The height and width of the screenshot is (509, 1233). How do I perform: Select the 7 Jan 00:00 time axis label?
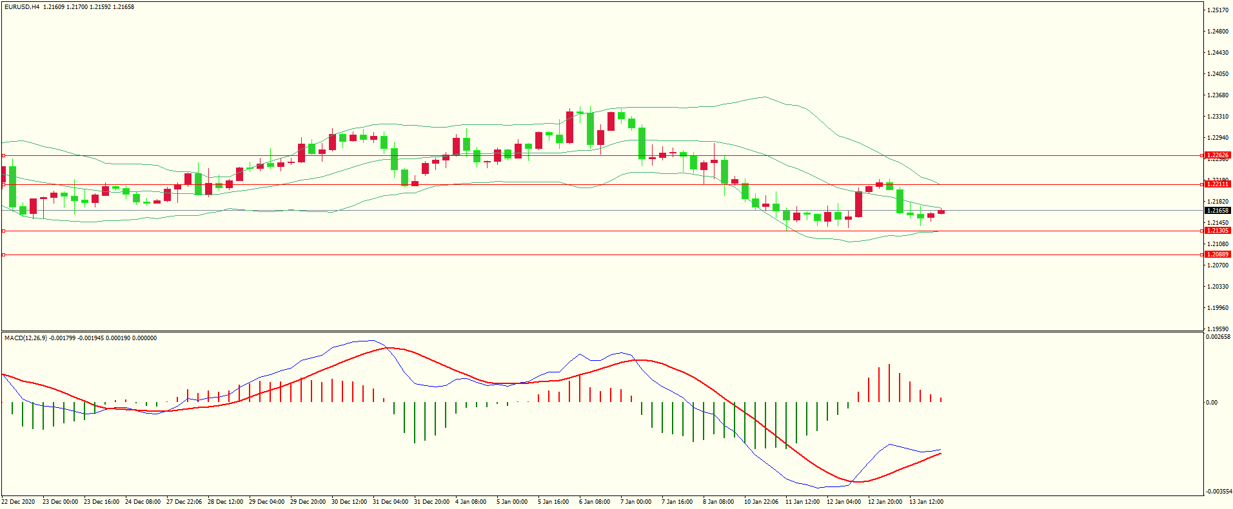tap(636, 501)
